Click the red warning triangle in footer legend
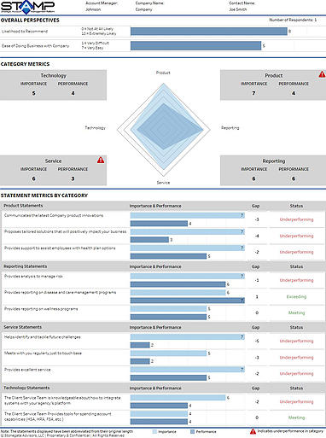 [253, 431]
